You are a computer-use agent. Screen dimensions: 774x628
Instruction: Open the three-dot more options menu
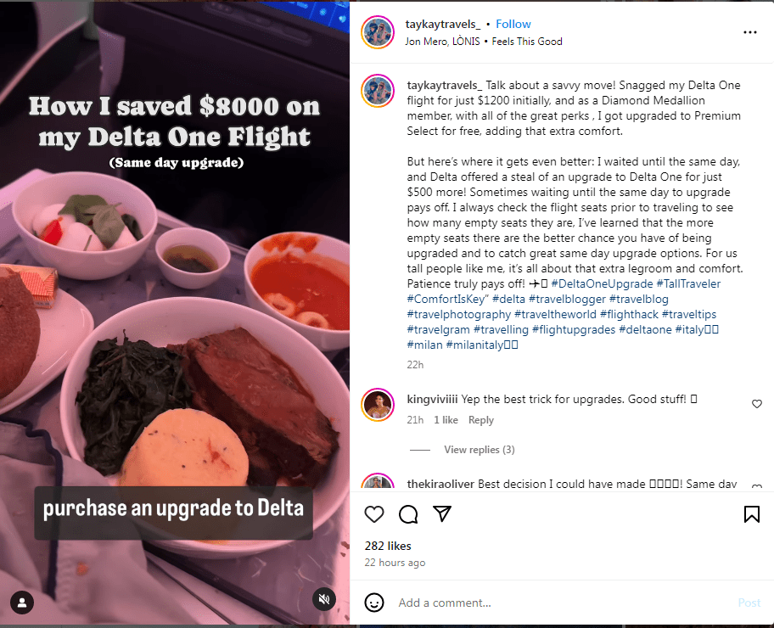pyautogui.click(x=750, y=32)
